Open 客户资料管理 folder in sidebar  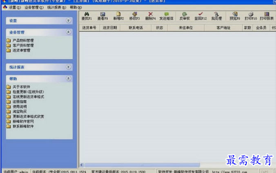[20, 45]
